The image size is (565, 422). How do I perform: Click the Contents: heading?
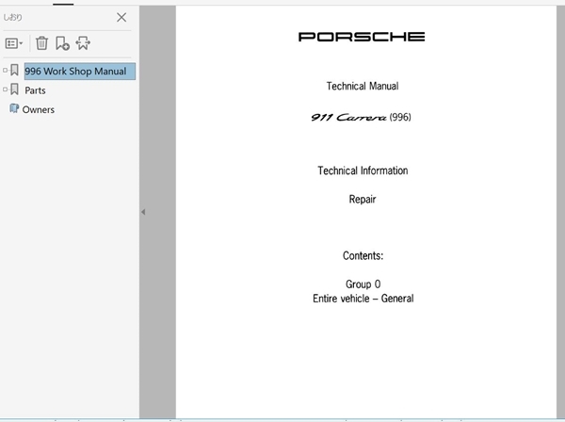point(363,255)
